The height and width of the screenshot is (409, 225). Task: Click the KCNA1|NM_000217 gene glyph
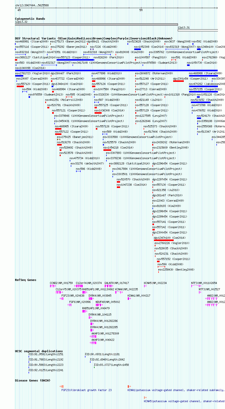(129, 299)
